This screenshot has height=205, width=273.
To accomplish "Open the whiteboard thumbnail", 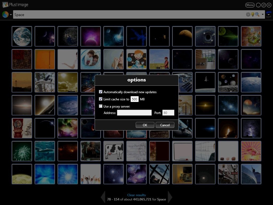I will coord(182,151).
